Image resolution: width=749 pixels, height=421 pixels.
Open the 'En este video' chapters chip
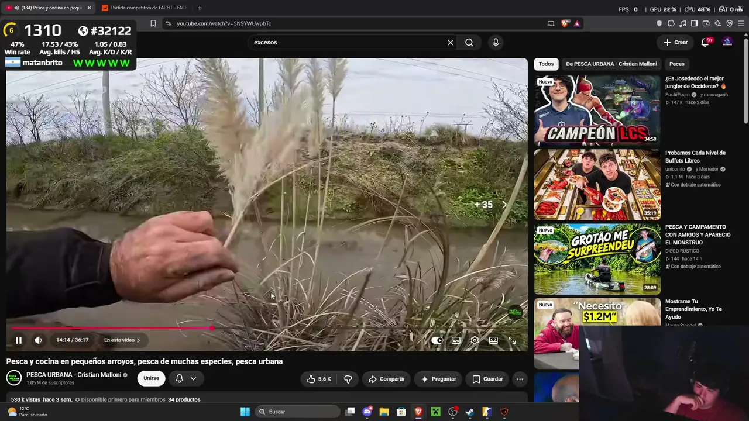pos(122,340)
